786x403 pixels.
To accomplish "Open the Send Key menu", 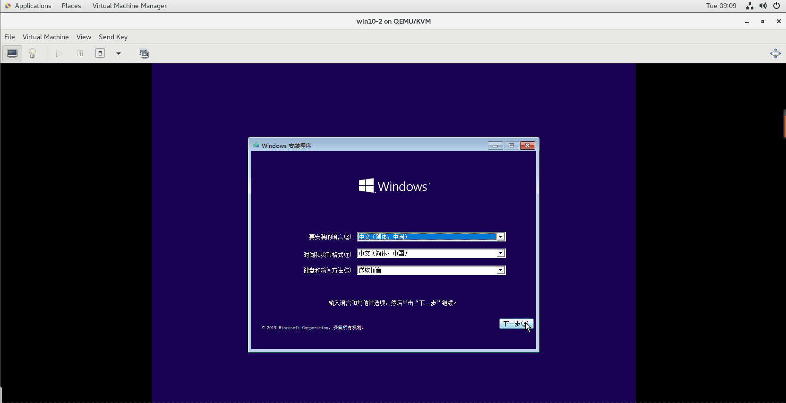I will point(113,37).
